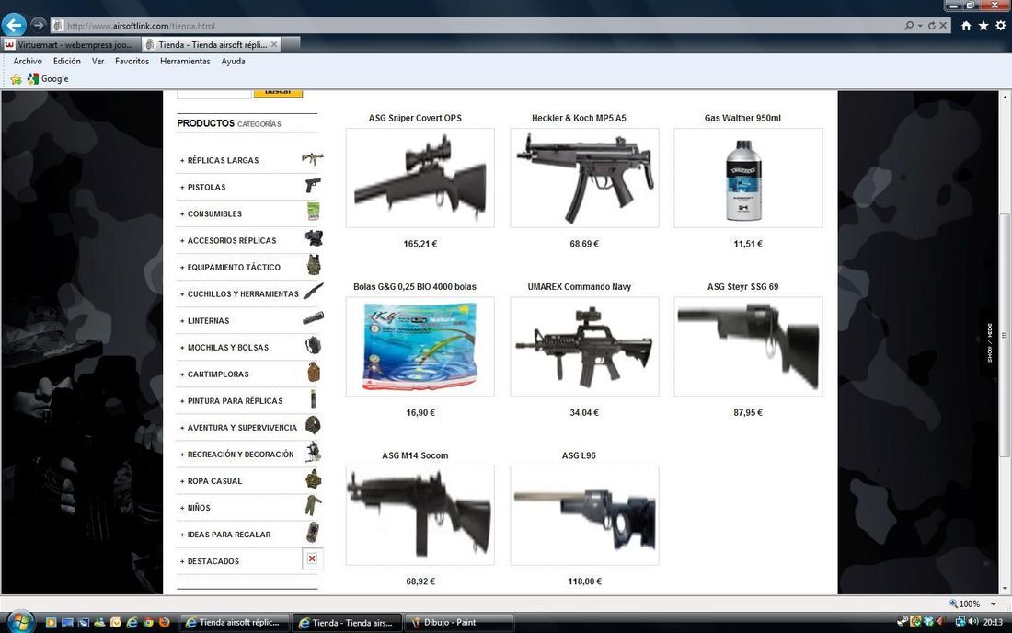This screenshot has height=633, width=1012.
Task: Click the spray can icon beside Pintura para Réplicas
Action: click(313, 398)
